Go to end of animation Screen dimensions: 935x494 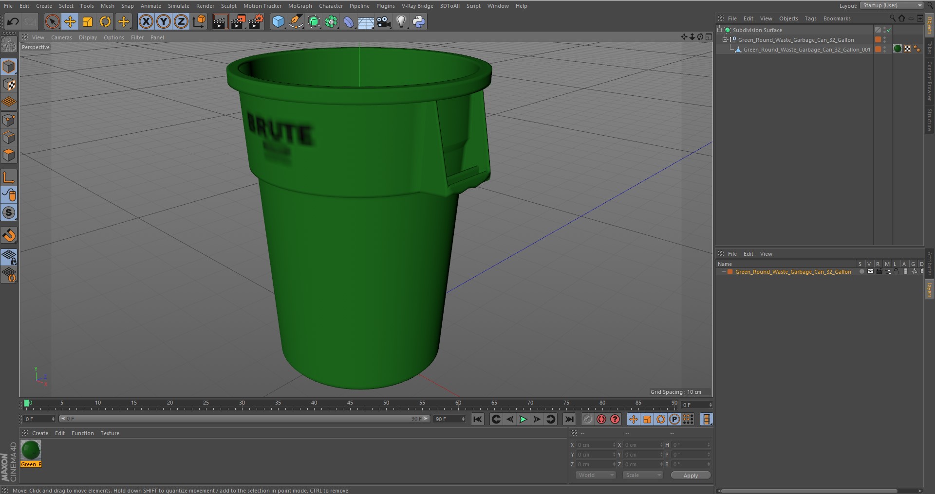pyautogui.click(x=569, y=419)
